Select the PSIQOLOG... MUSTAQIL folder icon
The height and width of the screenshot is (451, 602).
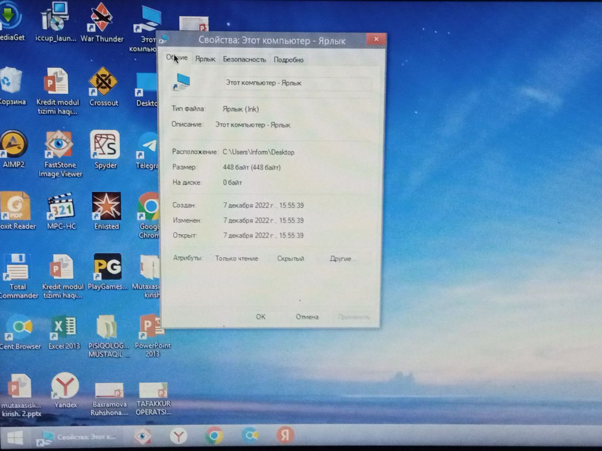(108, 336)
